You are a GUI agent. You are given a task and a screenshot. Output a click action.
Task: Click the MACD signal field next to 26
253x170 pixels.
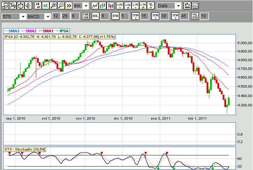[75, 16]
